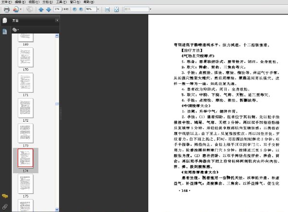Open the find options dropdown arrow
Image resolution: width=288 pixels, height=212 pixels.
(x=150, y=9)
